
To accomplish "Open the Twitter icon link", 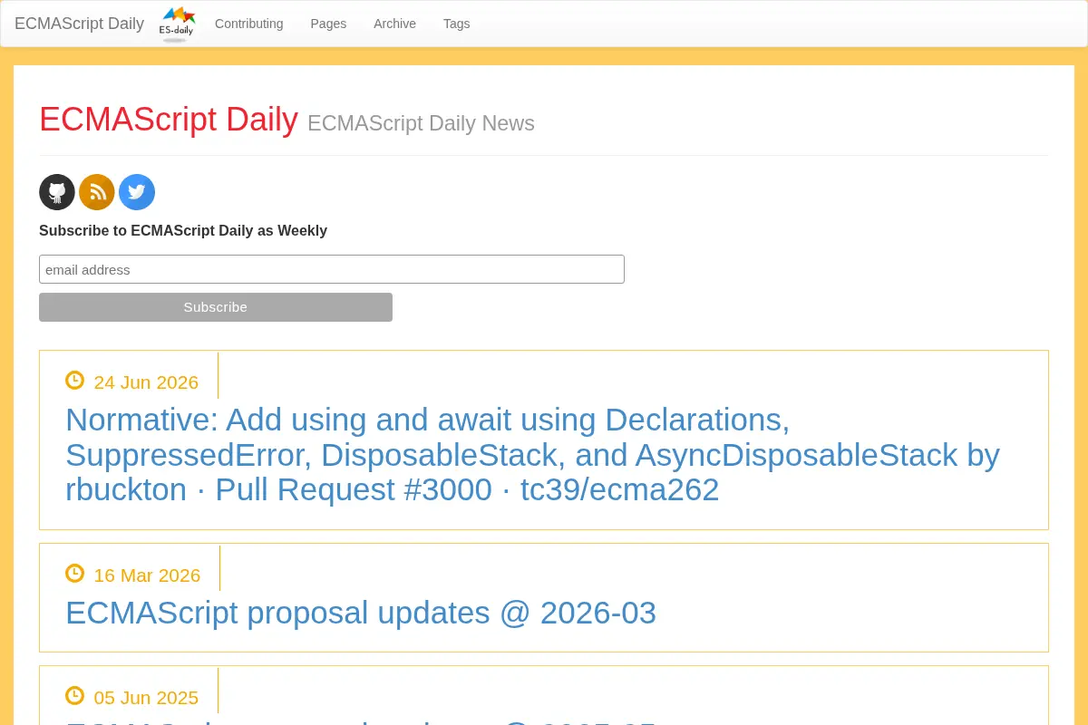I will pyautogui.click(x=137, y=192).
